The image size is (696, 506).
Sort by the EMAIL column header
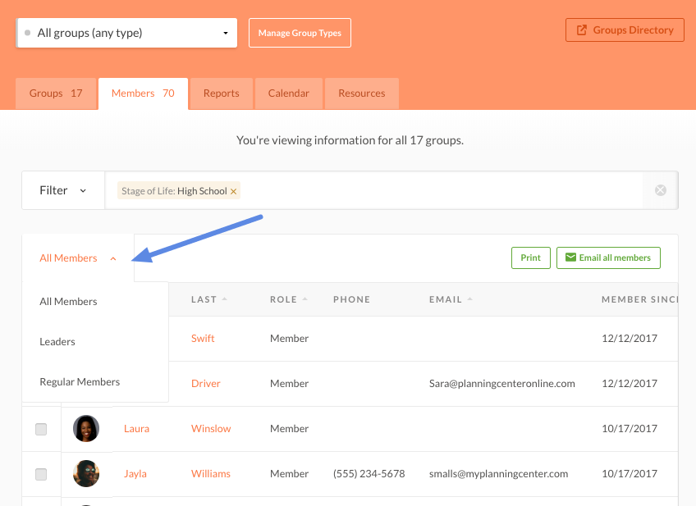[x=451, y=299]
